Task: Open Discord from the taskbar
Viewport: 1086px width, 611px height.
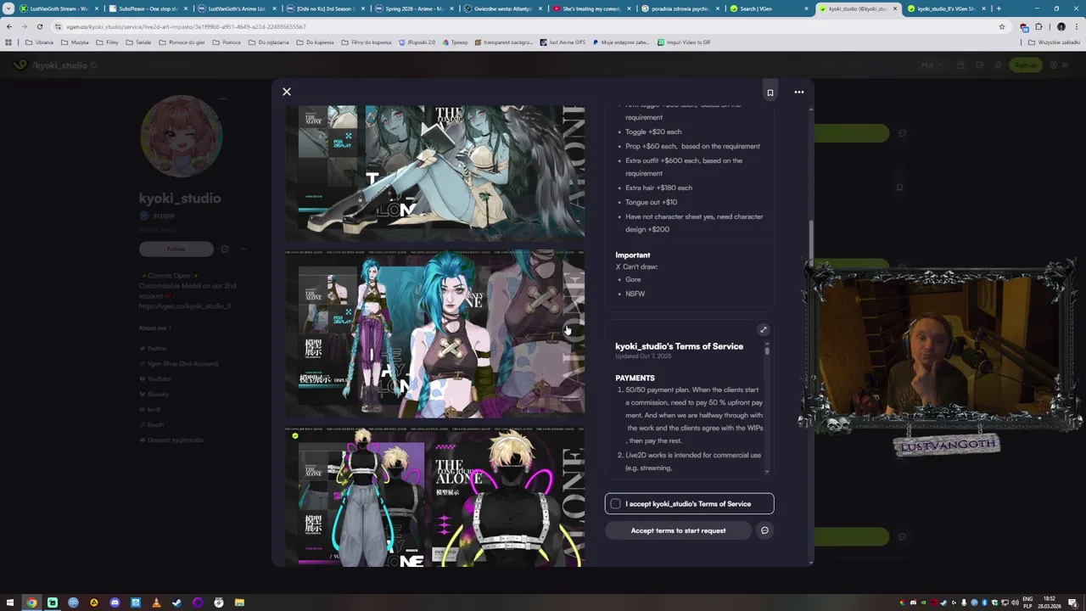Action: click(x=115, y=603)
